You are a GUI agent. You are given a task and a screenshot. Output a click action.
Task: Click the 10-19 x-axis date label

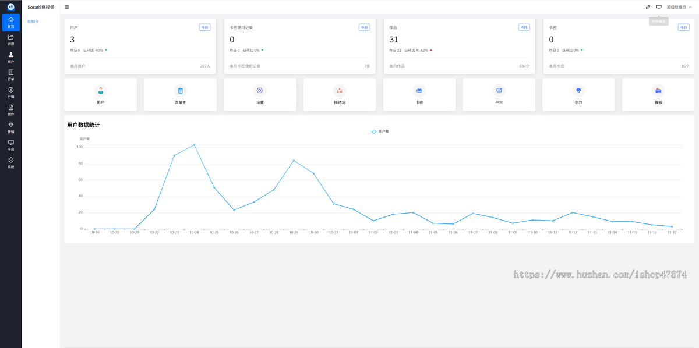tap(94, 232)
